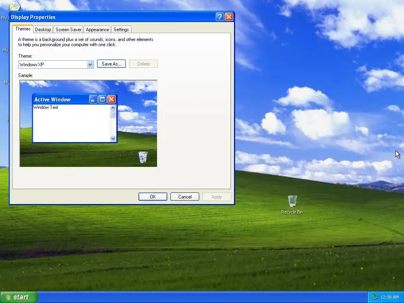Screen dimensions: 404x303
Task: Switch to the Desktop tab
Action: pyautogui.click(x=43, y=29)
